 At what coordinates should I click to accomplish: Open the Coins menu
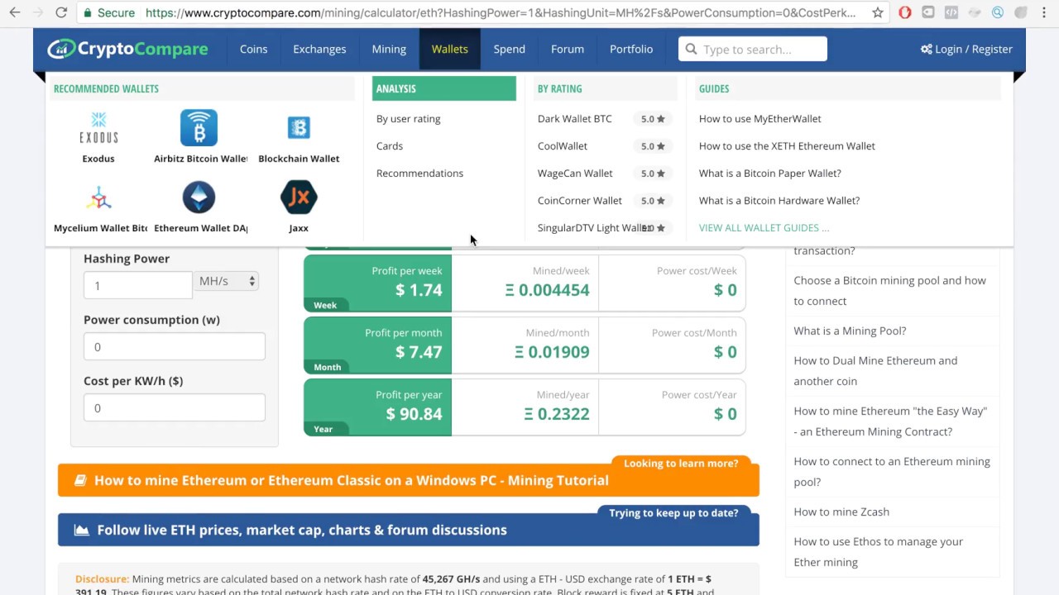click(253, 49)
